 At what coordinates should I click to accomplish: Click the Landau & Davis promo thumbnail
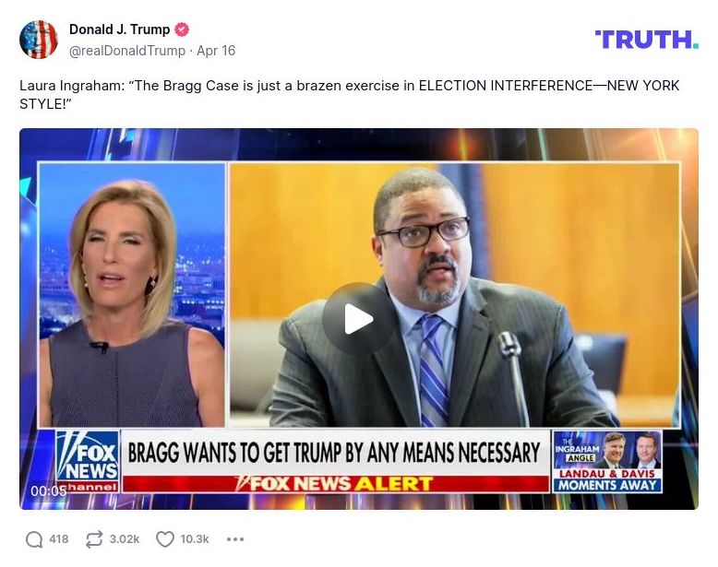coord(607,461)
